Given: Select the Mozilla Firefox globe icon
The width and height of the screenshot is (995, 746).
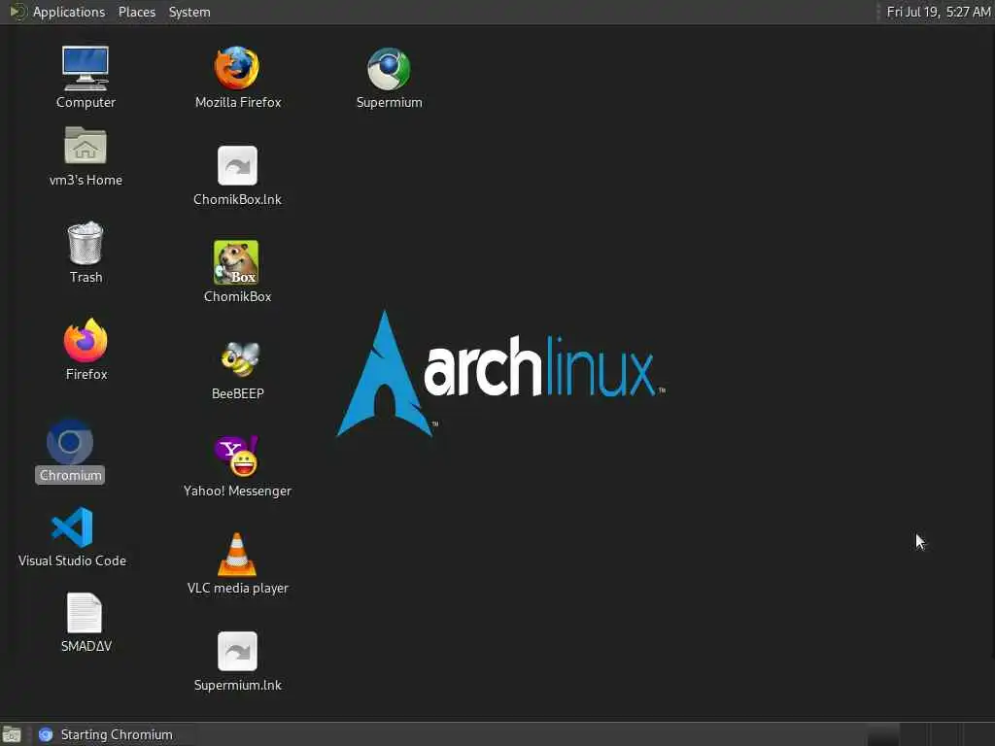Looking at the screenshot, I should click(x=237, y=68).
